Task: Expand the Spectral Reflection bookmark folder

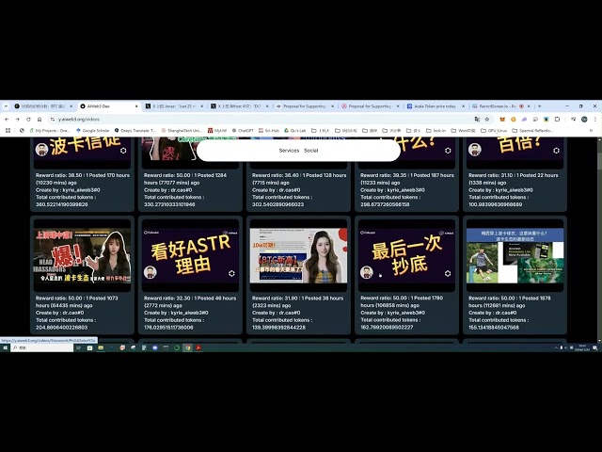Action: (532, 131)
